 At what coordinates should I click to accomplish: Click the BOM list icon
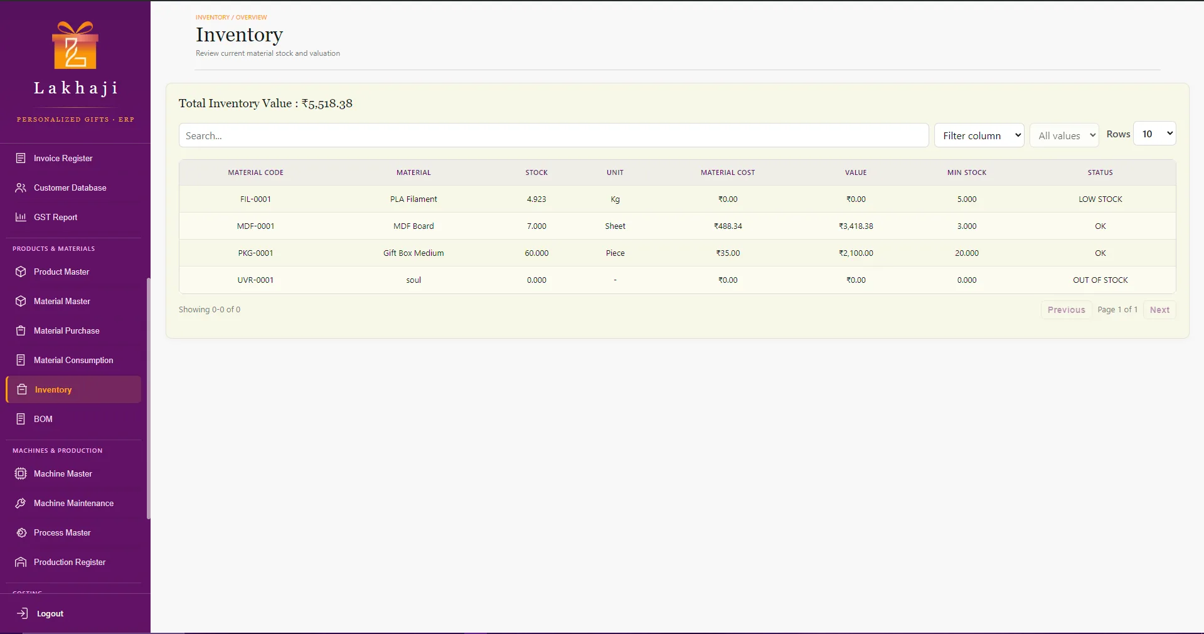(21, 419)
